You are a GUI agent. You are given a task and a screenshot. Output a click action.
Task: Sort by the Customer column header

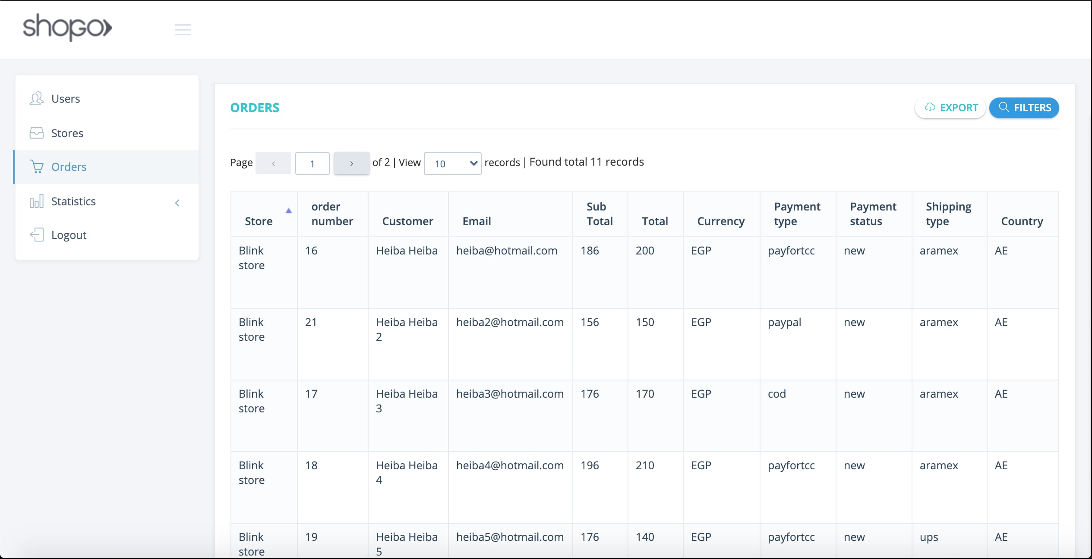(408, 214)
